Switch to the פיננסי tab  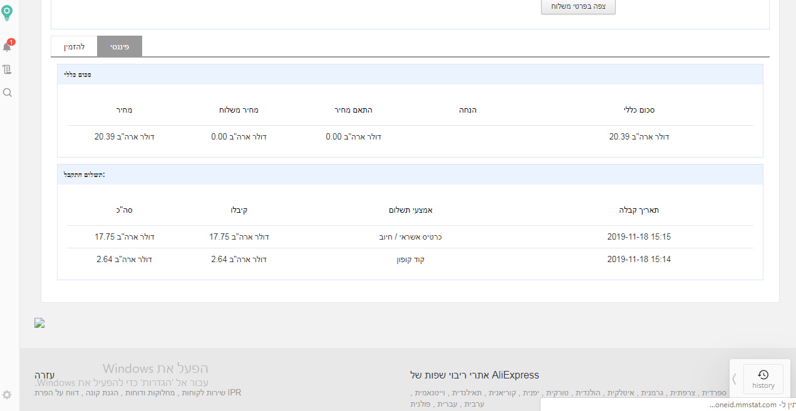[120, 46]
